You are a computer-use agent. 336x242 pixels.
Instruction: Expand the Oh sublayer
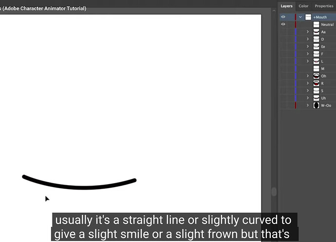[308, 76]
